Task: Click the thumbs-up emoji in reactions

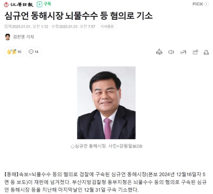Action: click(9, 52)
